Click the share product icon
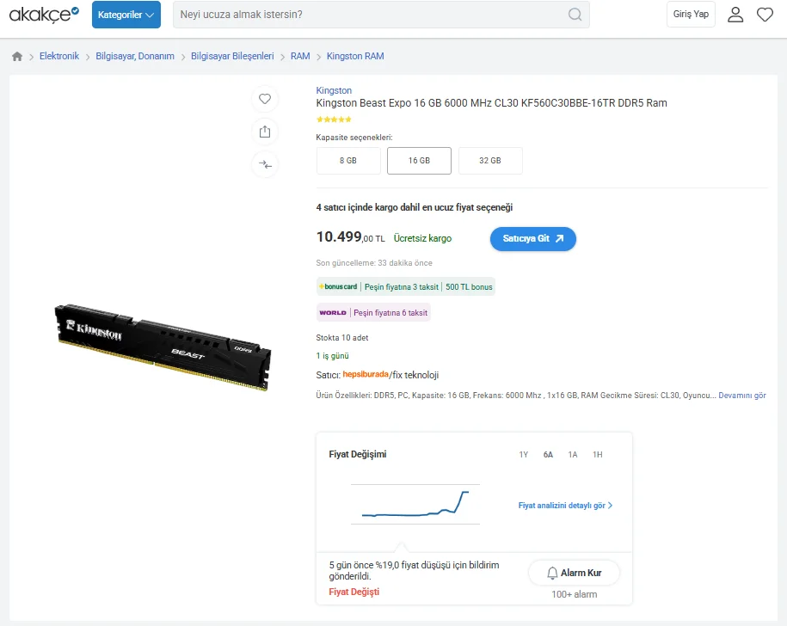787x626 pixels. [x=265, y=132]
